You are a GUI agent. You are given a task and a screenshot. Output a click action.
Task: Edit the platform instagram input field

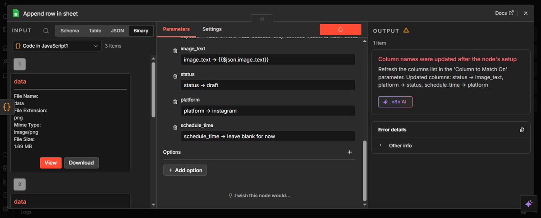coord(268,111)
